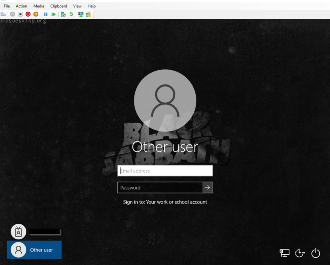
Task: Create a checkpoint using the toolbar icon
Action: coord(63,14)
